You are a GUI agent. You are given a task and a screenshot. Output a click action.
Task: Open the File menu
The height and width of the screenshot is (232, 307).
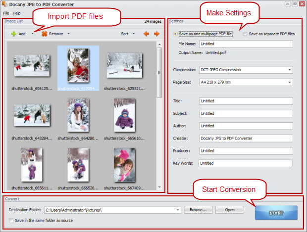[6, 13]
